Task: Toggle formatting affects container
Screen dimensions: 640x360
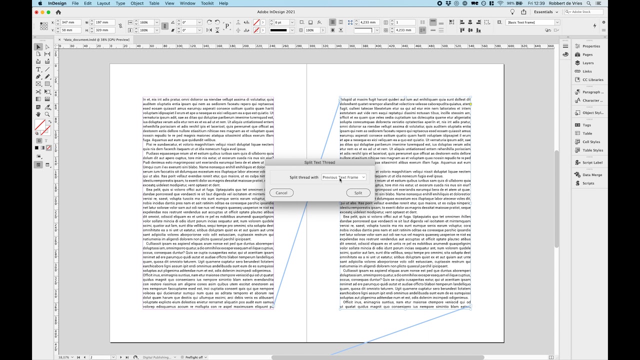Action: tap(39, 141)
